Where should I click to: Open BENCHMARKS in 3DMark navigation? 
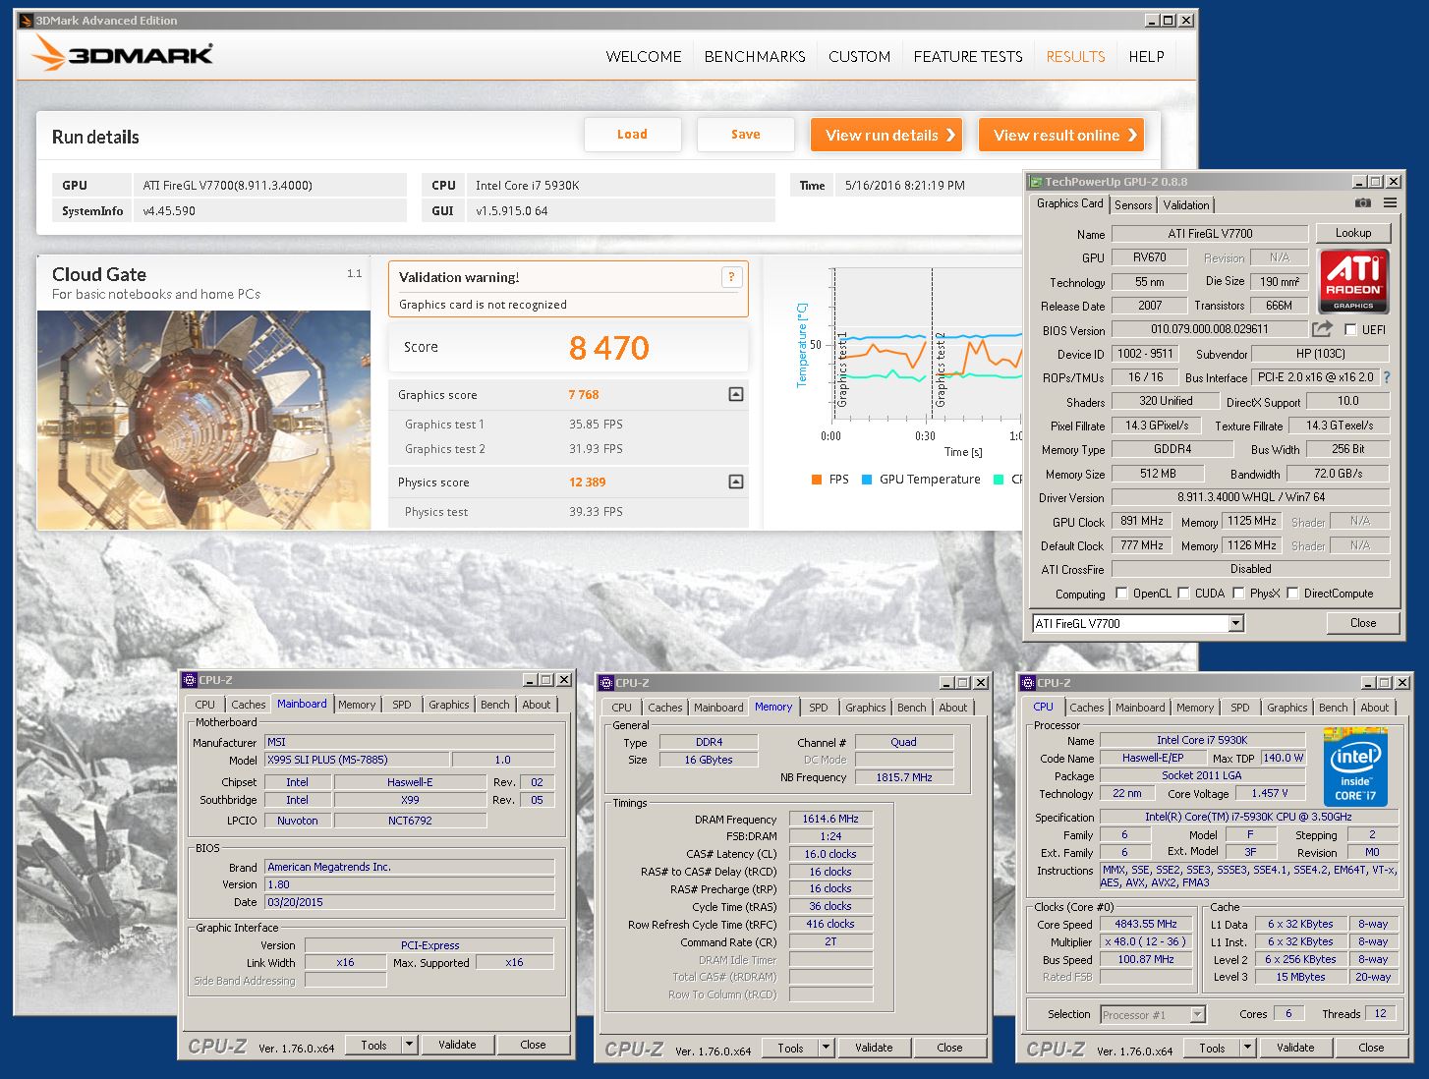click(755, 57)
